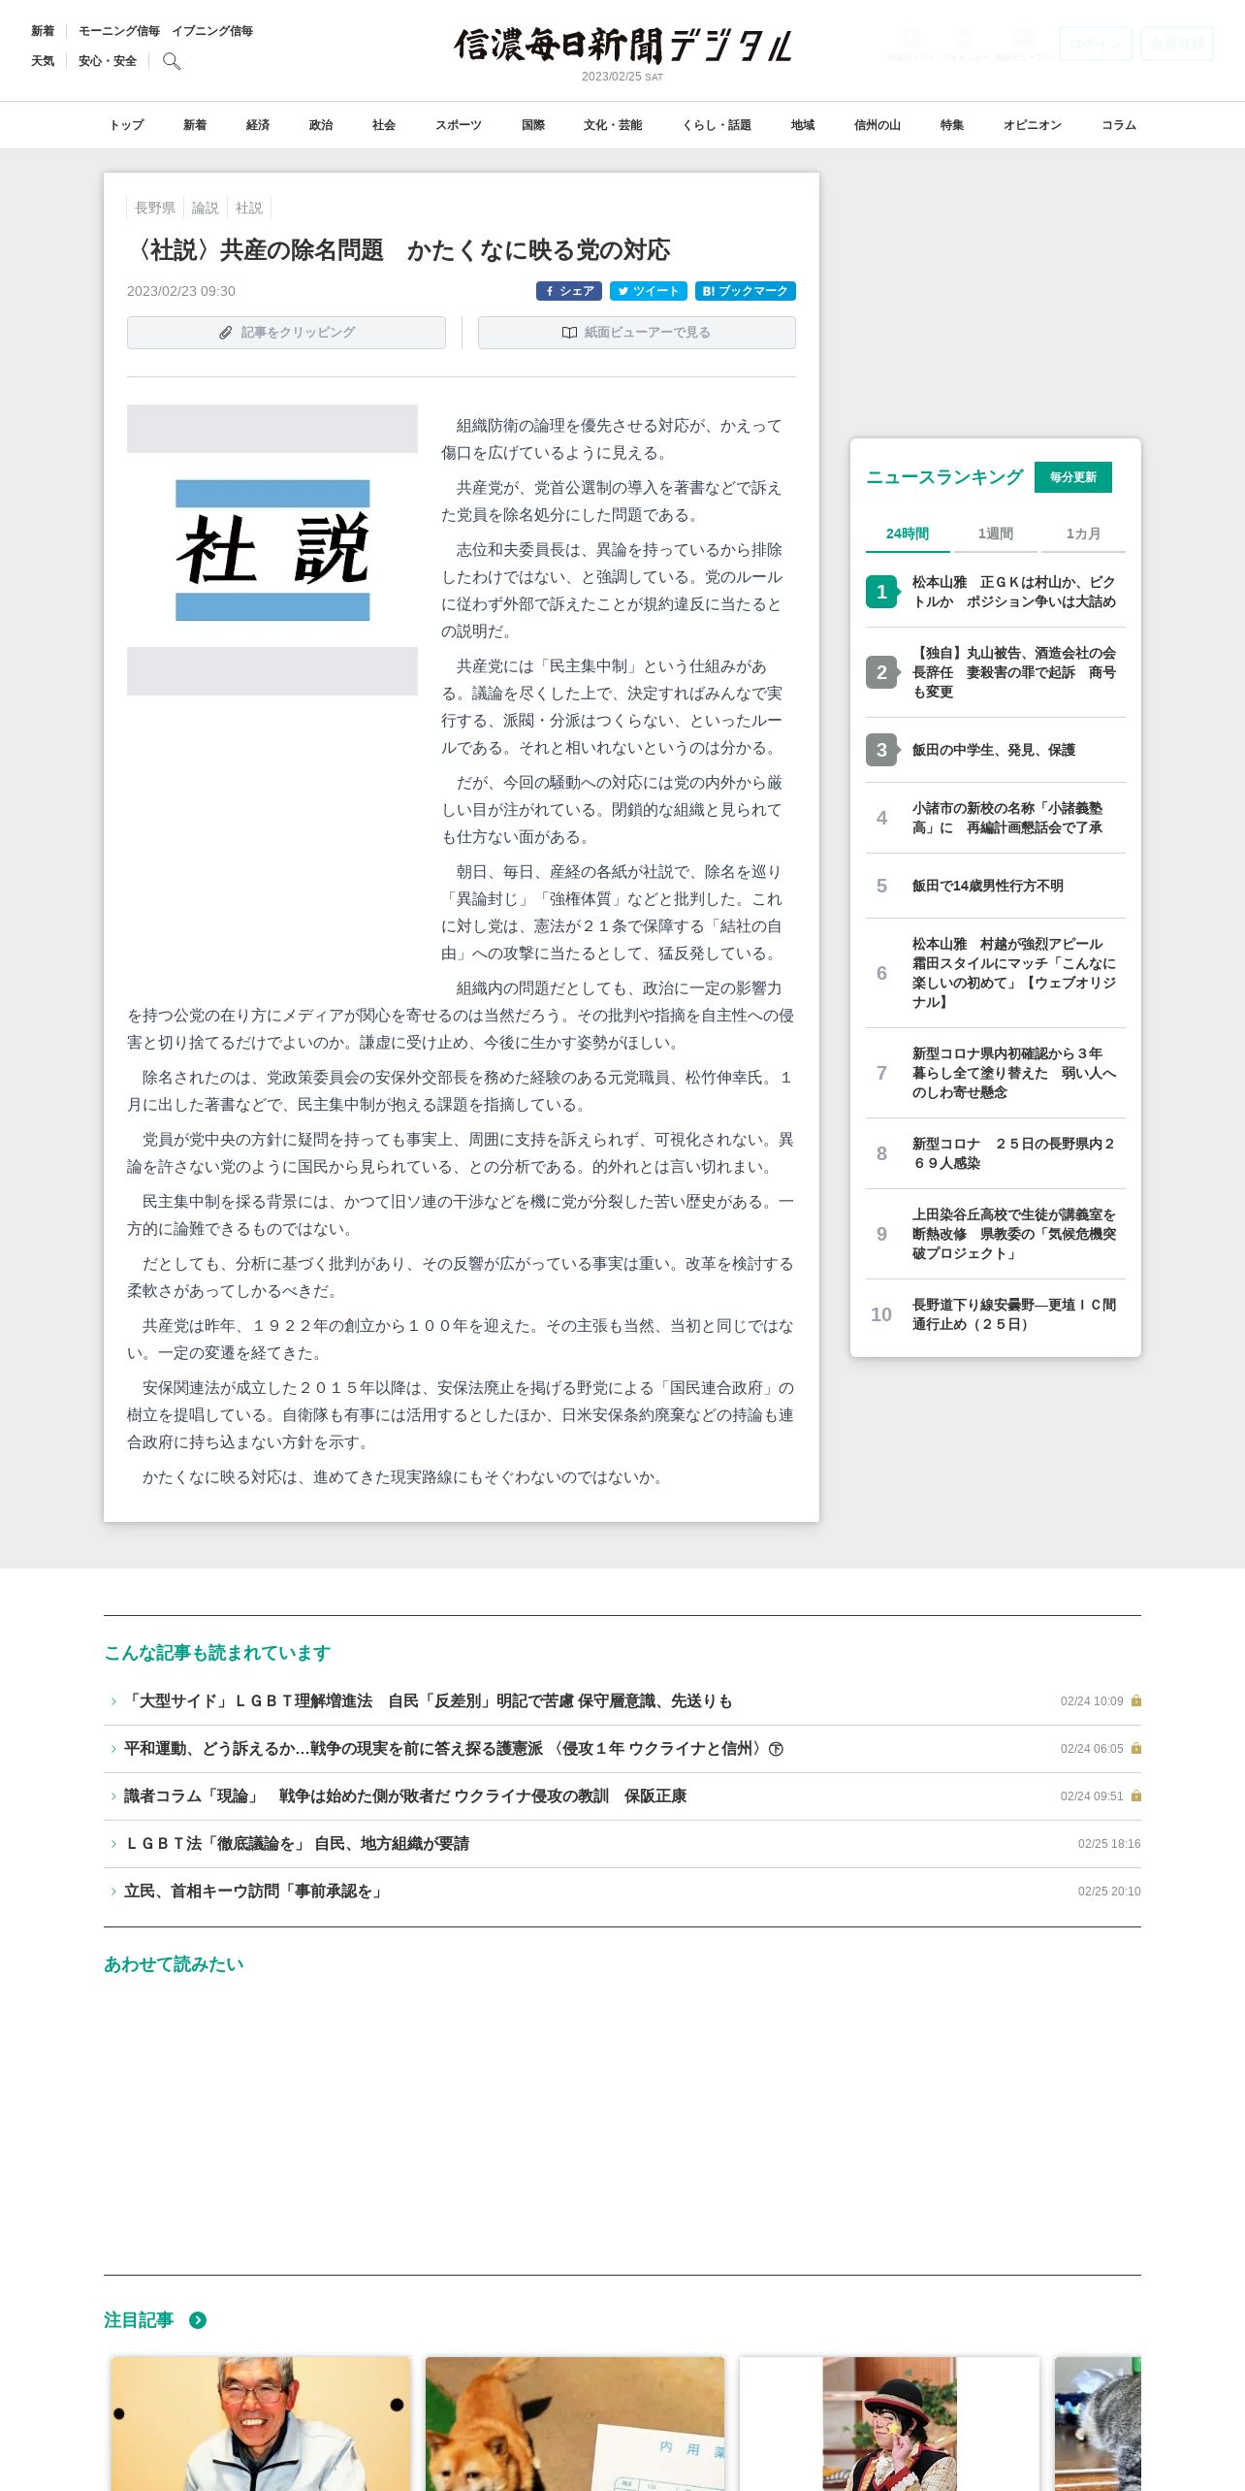This screenshot has width=1245, height=2491.
Task: Open ranking 6 村越が強烈アピール article
Action: 996,973
